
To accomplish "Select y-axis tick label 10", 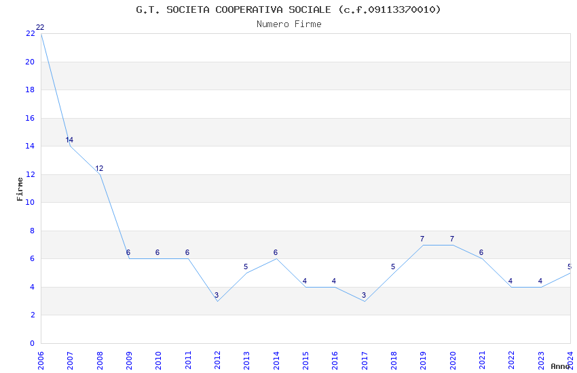I will coord(30,202).
